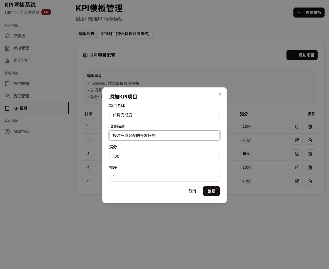Open 统计分析 in the sidebar

[x=34, y=60]
